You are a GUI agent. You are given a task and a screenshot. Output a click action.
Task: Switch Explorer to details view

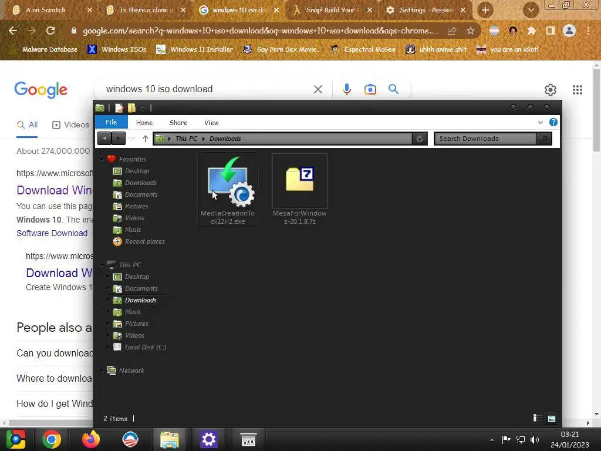(x=538, y=418)
